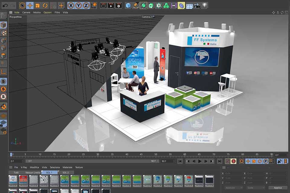Switch to the Tutti materials tab

pos(16,173)
